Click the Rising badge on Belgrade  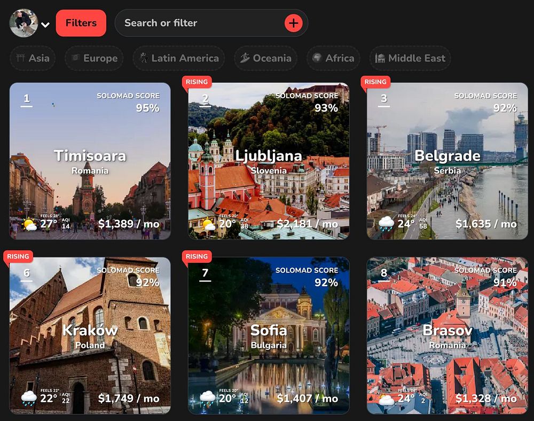[375, 82]
